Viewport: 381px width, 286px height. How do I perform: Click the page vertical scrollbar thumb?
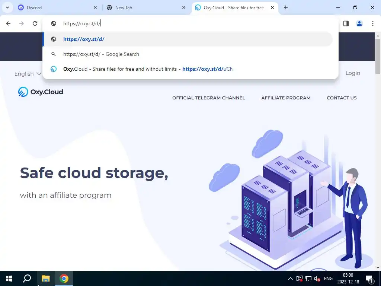tap(378, 56)
